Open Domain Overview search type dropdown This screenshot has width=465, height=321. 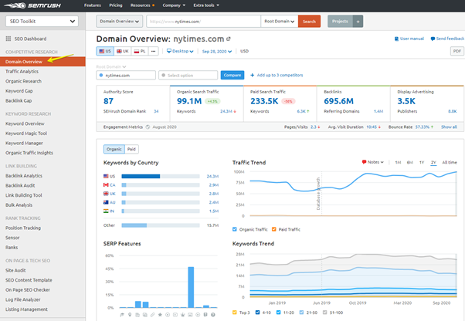click(119, 22)
